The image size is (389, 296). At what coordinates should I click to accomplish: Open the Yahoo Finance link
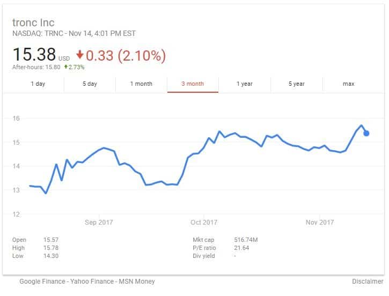[92, 282]
